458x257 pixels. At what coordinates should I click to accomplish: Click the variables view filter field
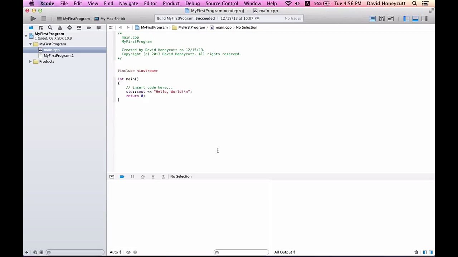coord(241,252)
